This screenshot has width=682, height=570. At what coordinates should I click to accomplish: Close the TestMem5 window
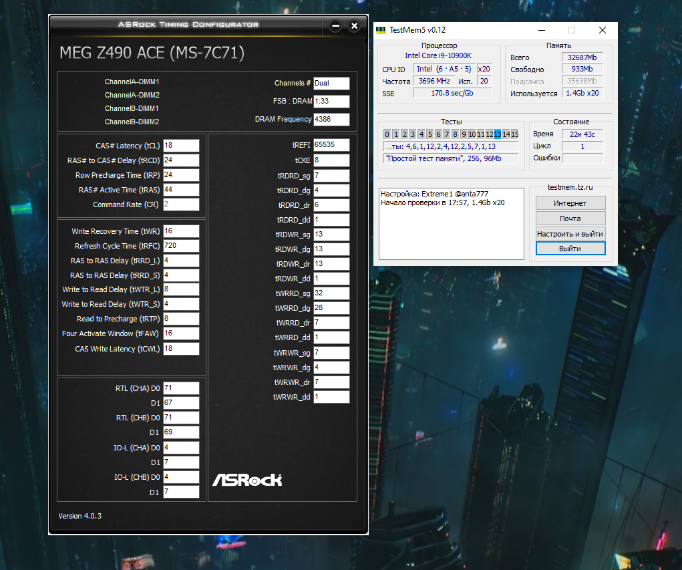tap(603, 30)
